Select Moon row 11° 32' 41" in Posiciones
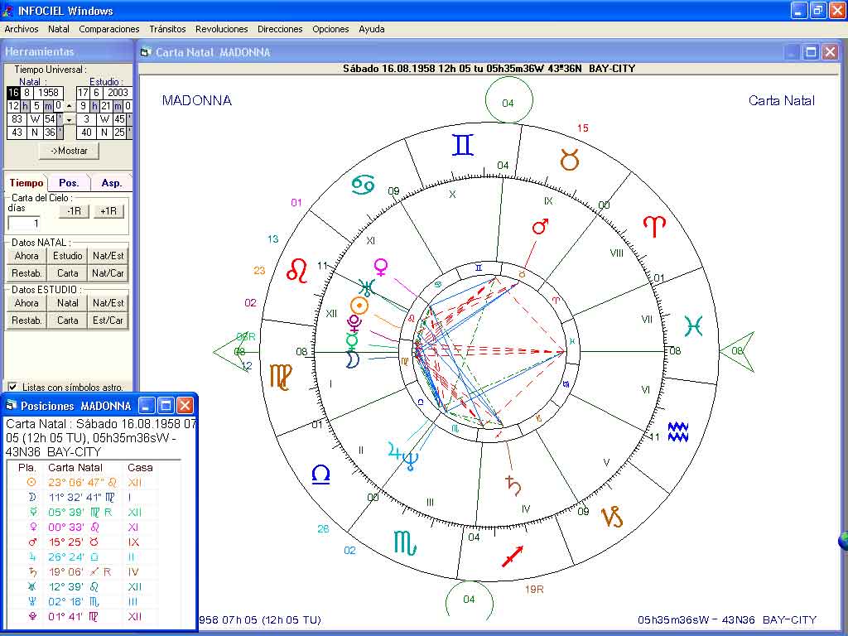Viewport: 848px width, 636px height. [x=82, y=497]
